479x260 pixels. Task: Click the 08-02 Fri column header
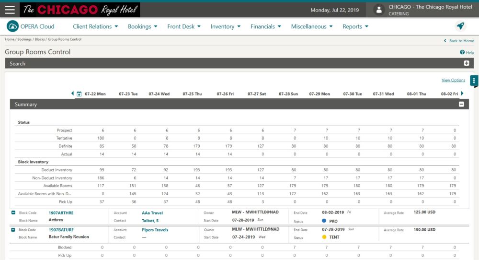tap(449, 94)
